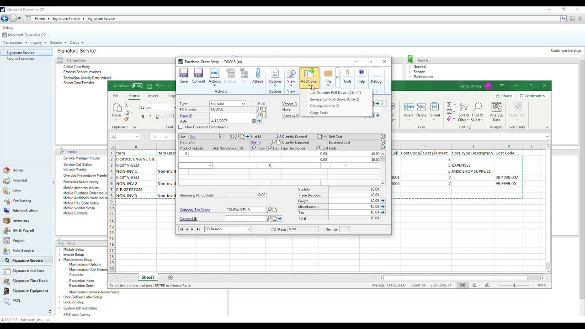Open Added Cost Entry transaction link
The width and height of the screenshot is (585, 329).
(x=76, y=67)
